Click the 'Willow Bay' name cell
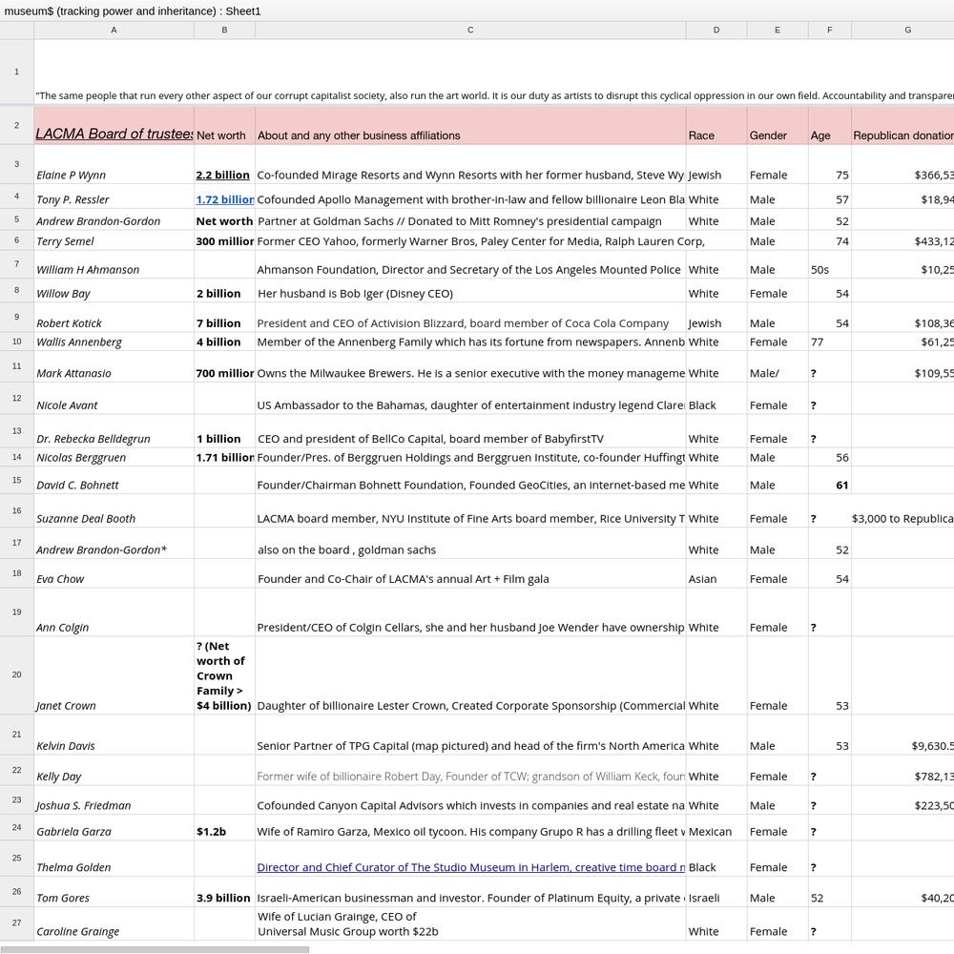 coord(114,291)
